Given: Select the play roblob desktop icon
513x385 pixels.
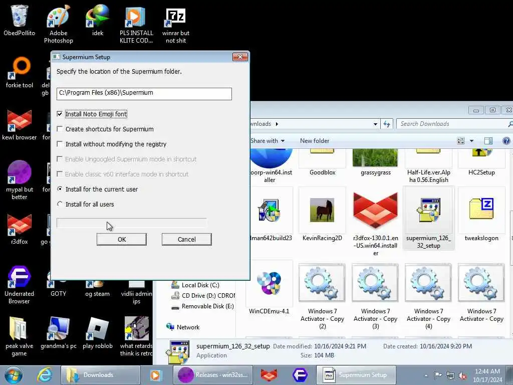Looking at the screenshot, I should tap(98, 333).
